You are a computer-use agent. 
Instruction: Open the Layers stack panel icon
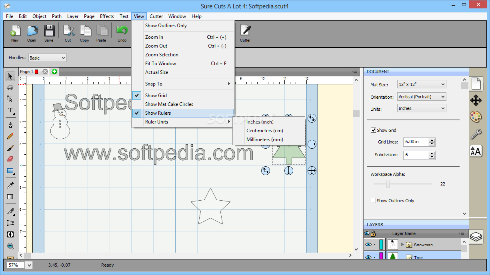(476, 237)
